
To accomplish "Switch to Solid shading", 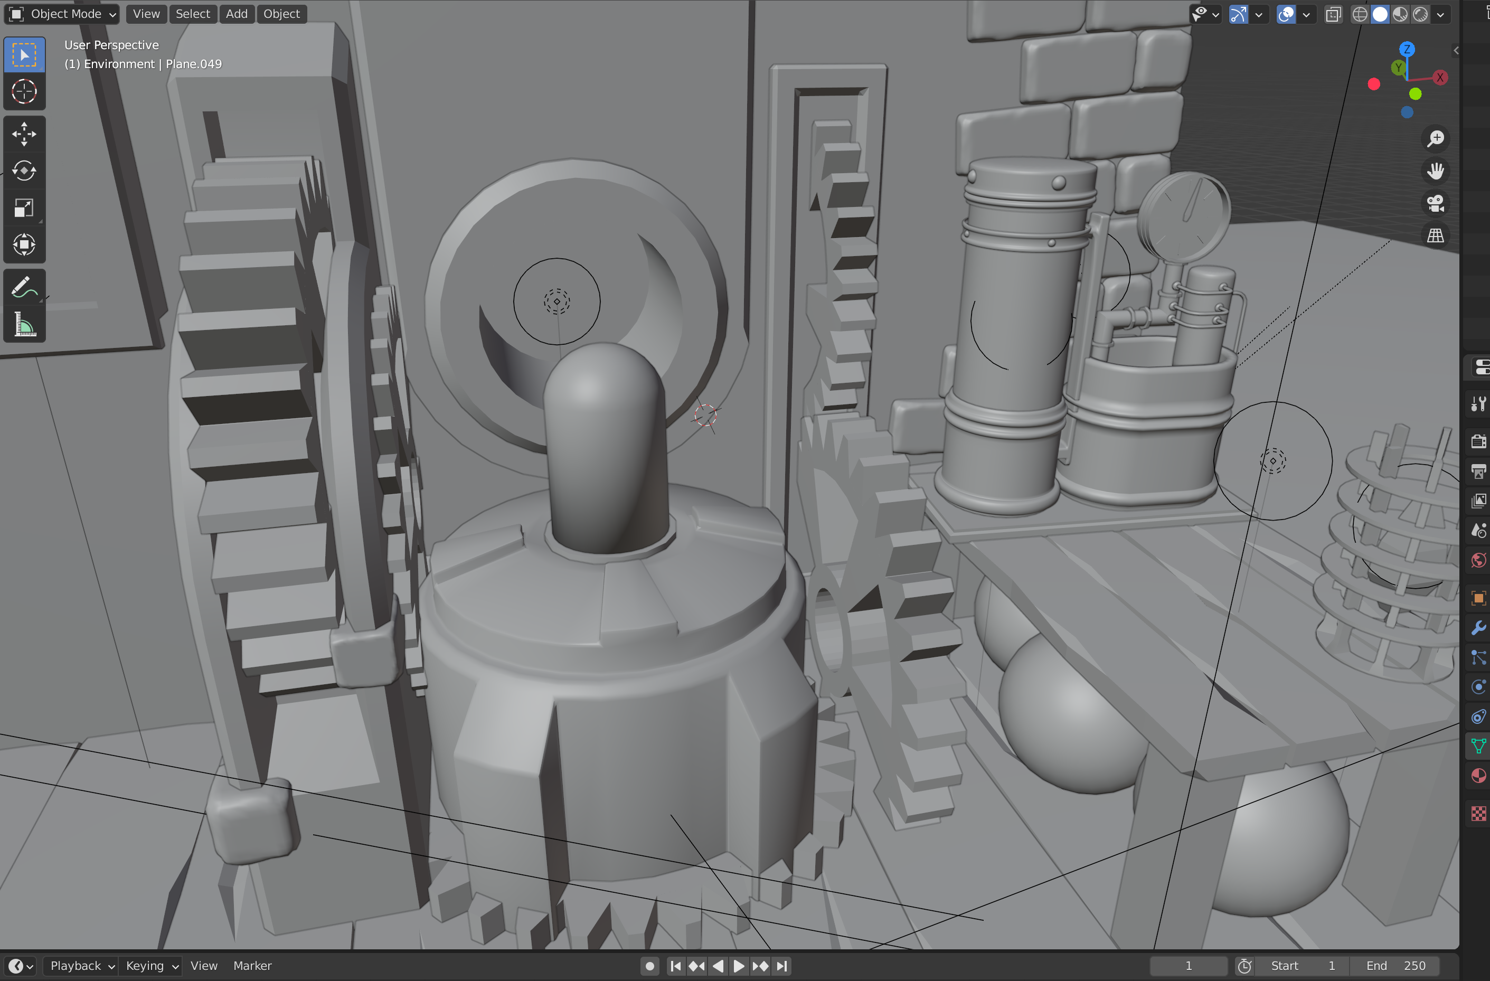I will tap(1380, 14).
